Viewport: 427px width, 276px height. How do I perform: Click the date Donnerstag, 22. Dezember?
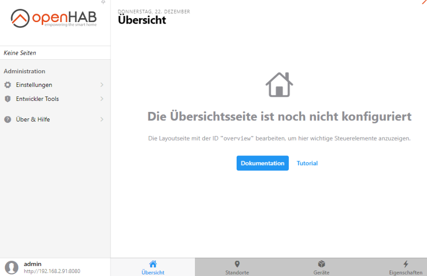pos(154,12)
